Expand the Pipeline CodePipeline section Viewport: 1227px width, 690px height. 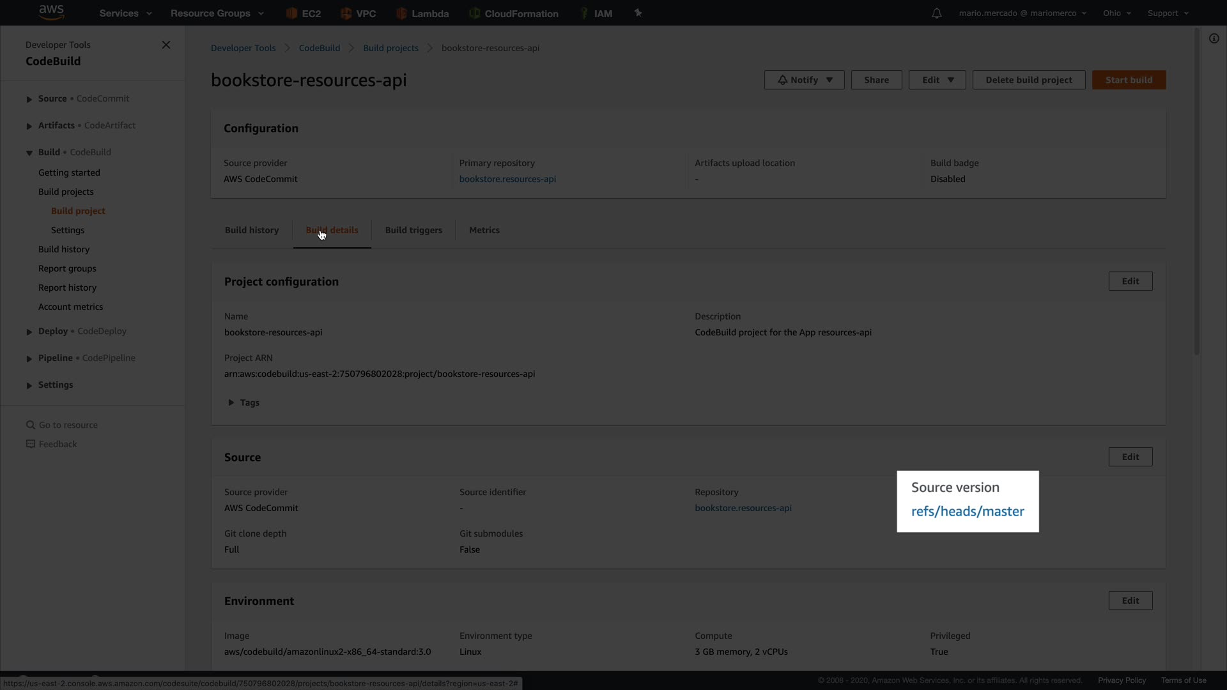click(29, 358)
